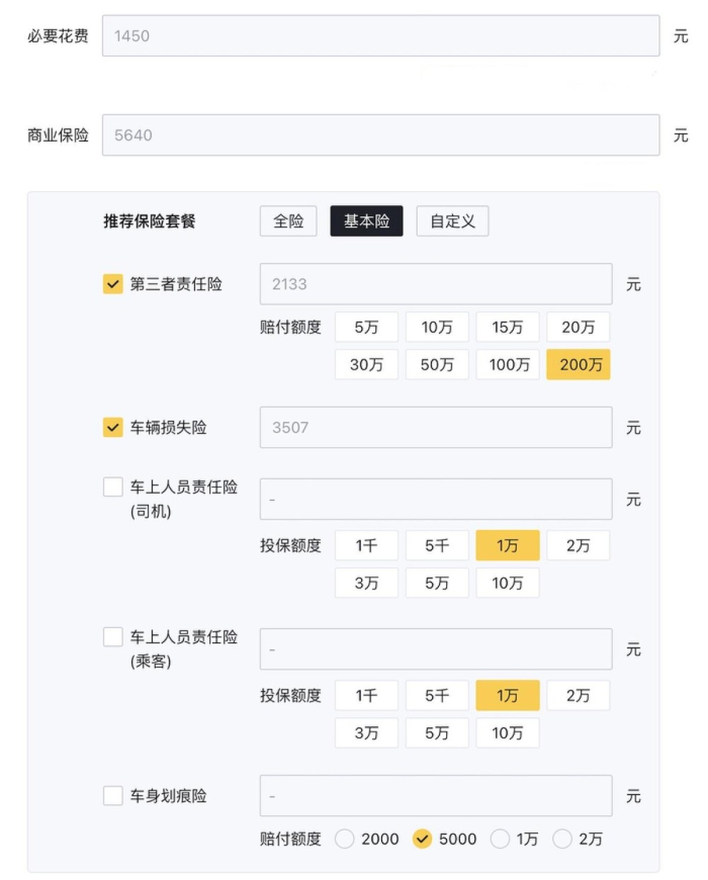Image resolution: width=708 pixels, height=880 pixels.
Task: Click the 必要花费 input field
Action: coord(381,36)
